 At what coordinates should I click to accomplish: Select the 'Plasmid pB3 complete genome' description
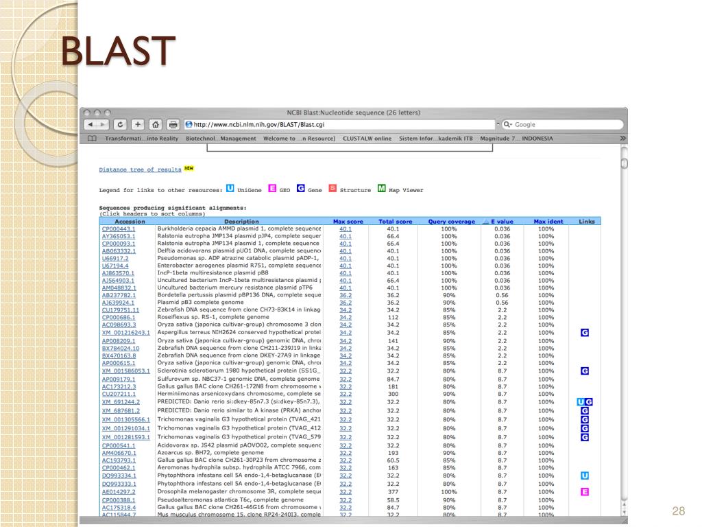200,303
